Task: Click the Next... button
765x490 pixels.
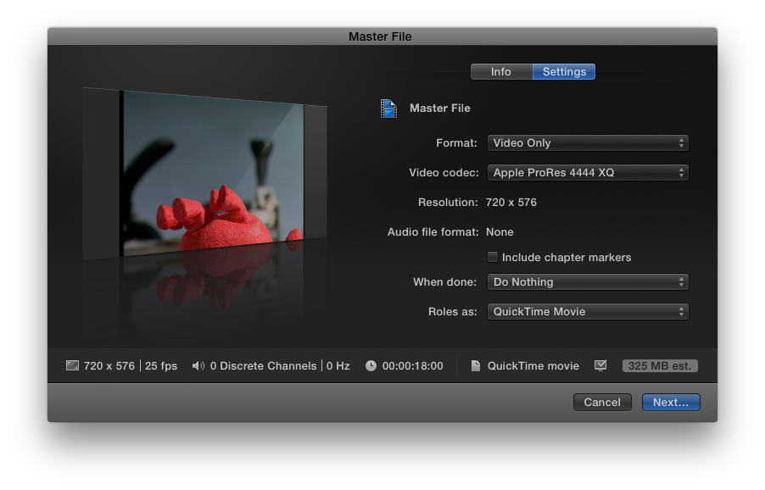Action: point(671,402)
